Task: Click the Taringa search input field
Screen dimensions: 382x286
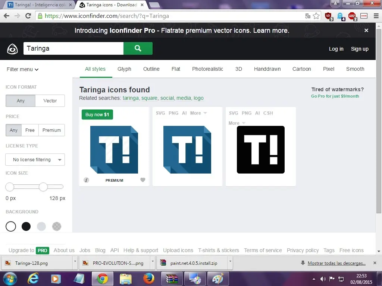Action: pyautogui.click(x=73, y=48)
